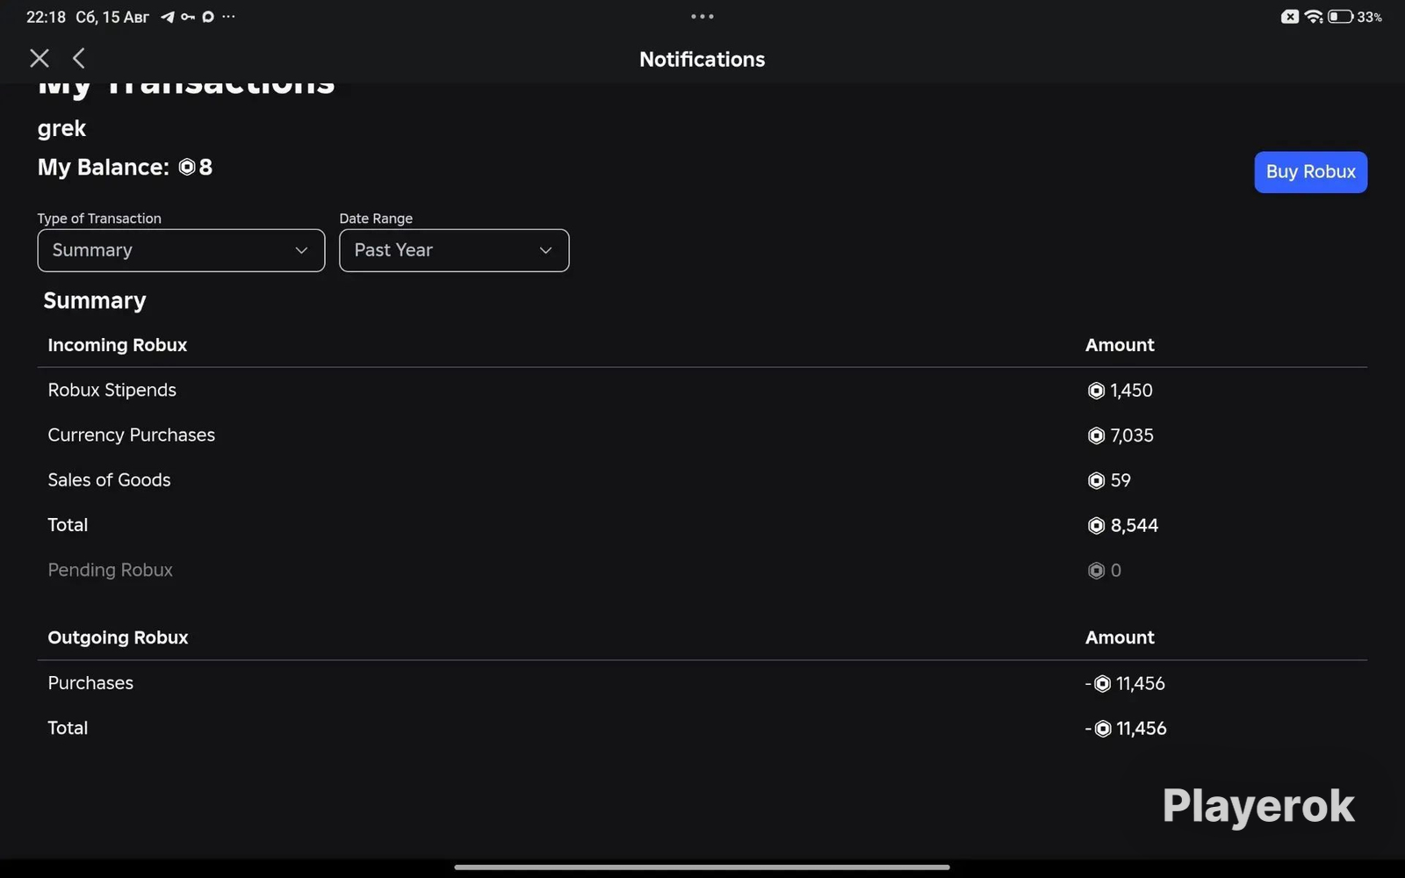Tap the battery indicator in status bar
The image size is (1405, 878).
[x=1340, y=17]
